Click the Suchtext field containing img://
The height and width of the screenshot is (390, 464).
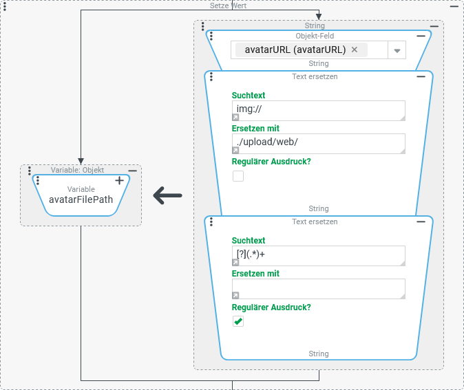pos(318,110)
